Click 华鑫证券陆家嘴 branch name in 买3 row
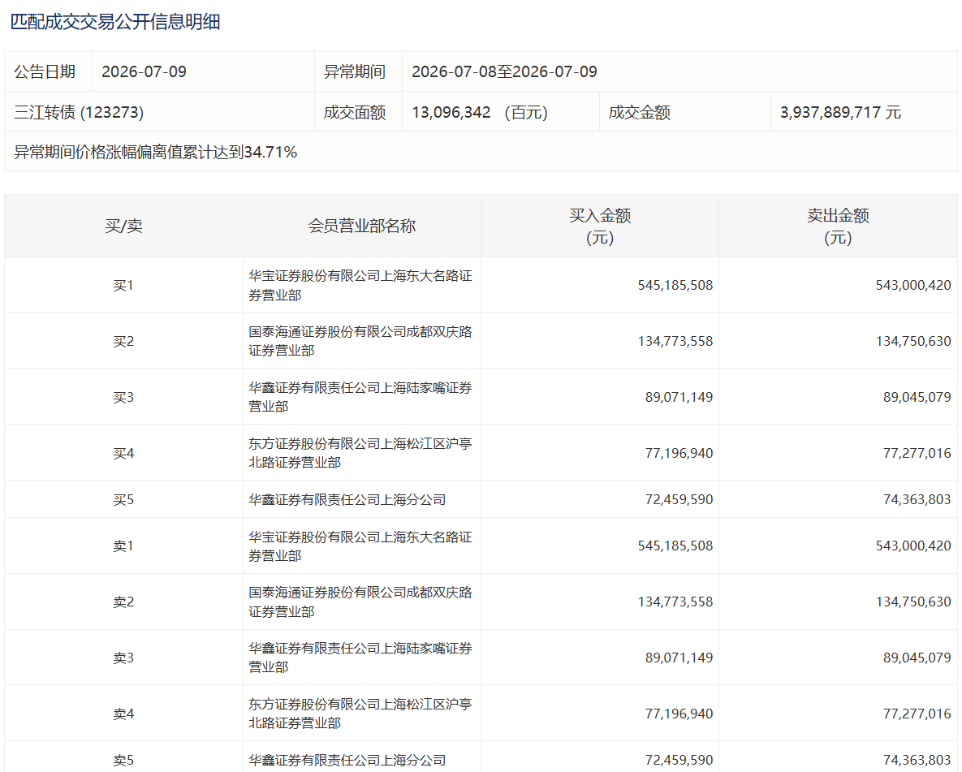962x772 pixels. 360,397
